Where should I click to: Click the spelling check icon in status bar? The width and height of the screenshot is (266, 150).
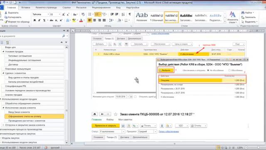point(46,147)
